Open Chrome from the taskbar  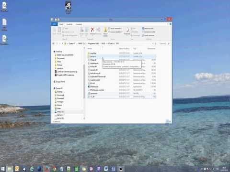pos(54,169)
